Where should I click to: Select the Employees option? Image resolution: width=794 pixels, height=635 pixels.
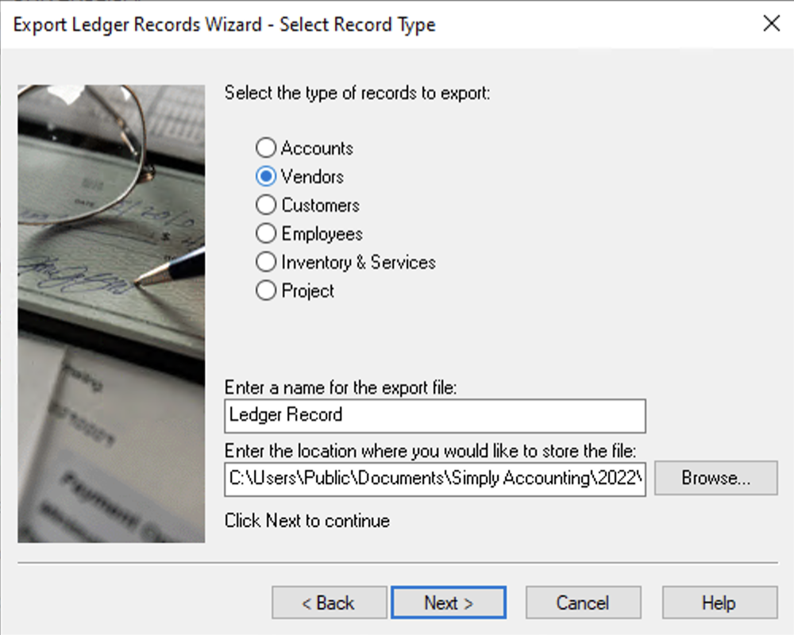(266, 233)
